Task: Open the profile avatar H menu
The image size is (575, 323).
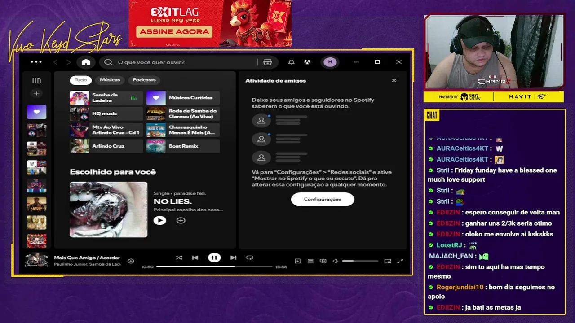Action: [330, 62]
